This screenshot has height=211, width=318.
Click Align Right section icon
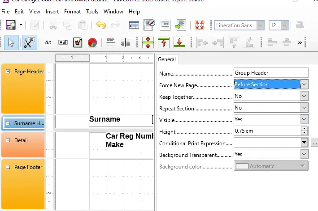point(218,42)
